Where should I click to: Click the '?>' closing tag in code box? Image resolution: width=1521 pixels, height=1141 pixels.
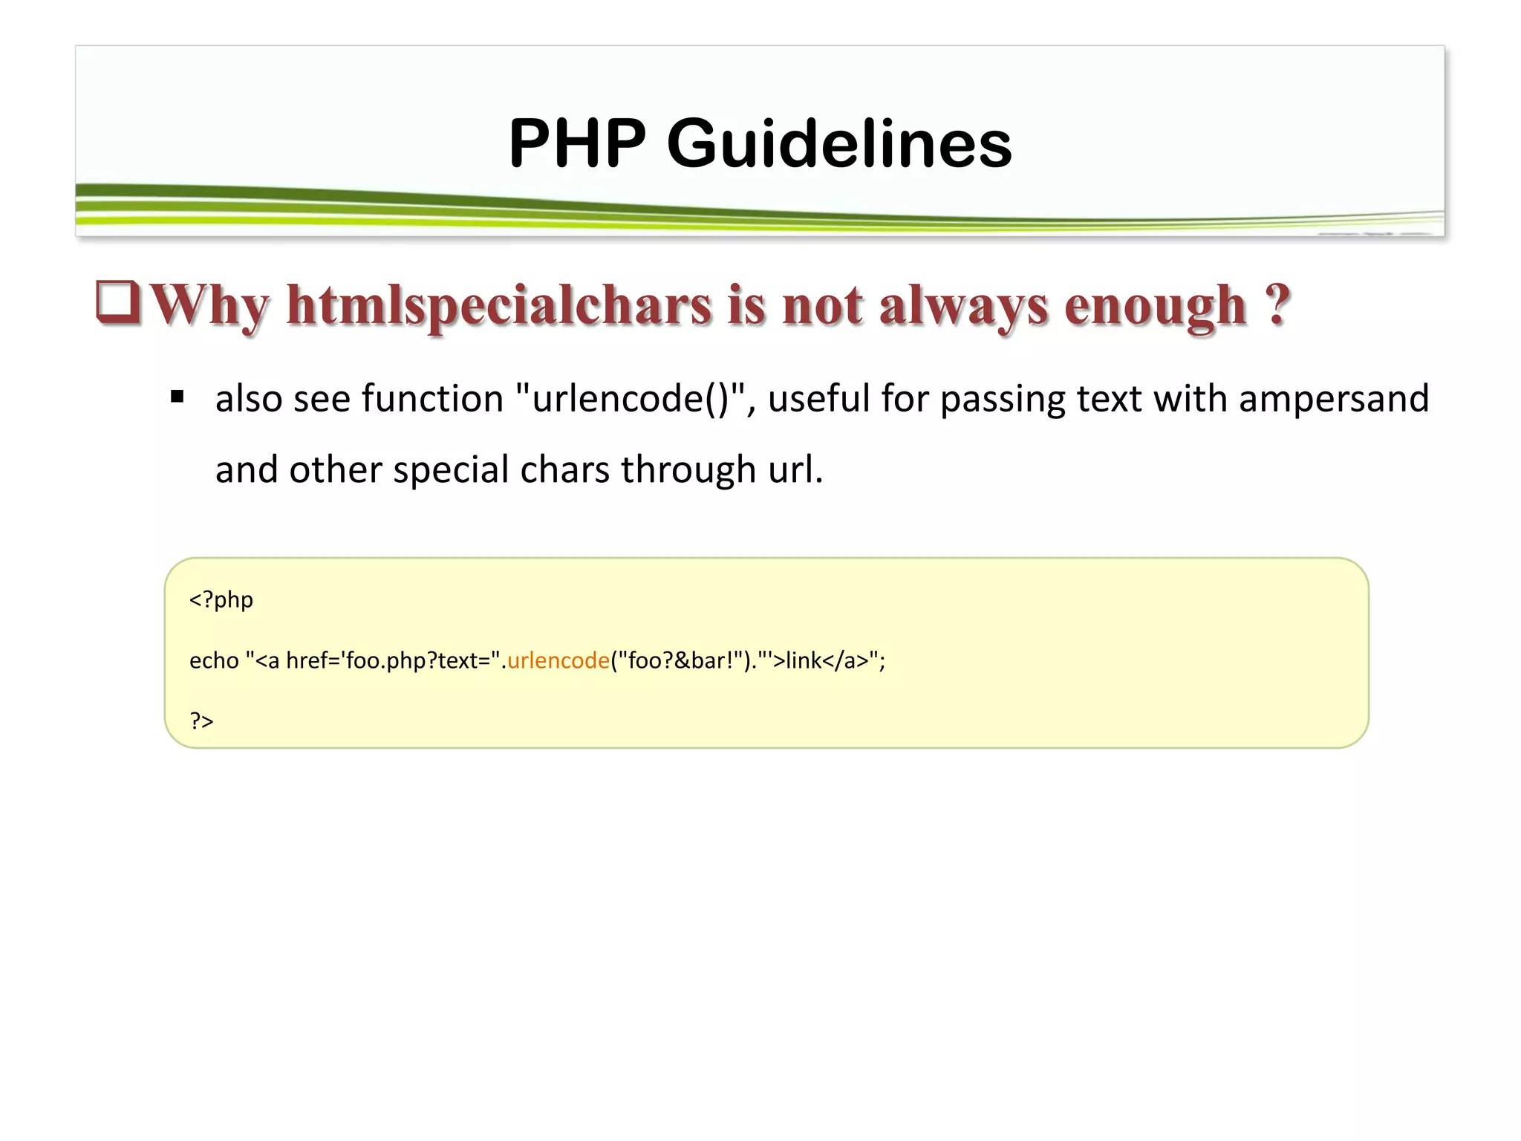click(201, 721)
